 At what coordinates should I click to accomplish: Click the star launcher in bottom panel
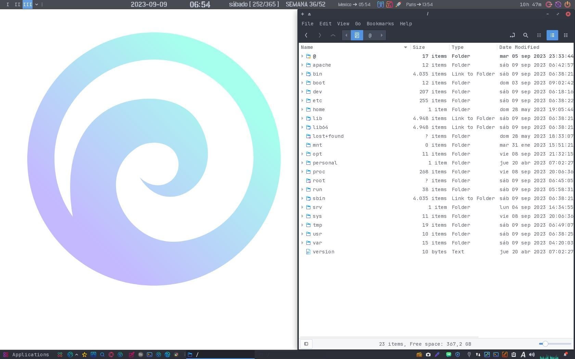point(85,355)
